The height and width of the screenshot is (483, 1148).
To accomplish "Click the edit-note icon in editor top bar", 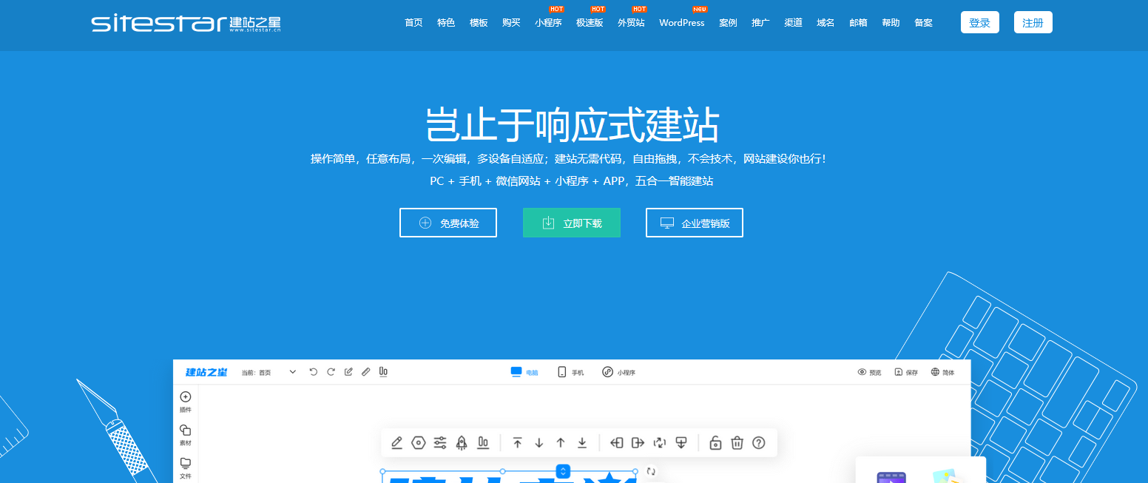I will (348, 372).
